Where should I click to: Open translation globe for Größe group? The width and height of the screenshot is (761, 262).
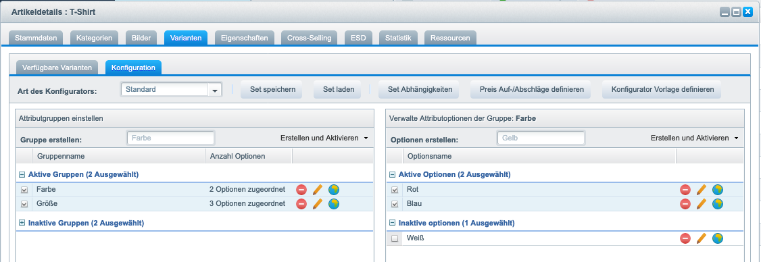(333, 204)
